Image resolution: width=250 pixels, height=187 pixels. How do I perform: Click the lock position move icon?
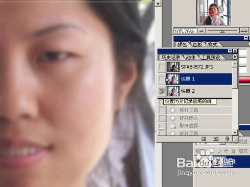click(x=226, y=151)
